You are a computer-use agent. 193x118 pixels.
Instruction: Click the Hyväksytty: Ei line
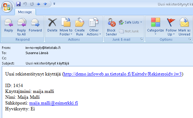pos(20,109)
